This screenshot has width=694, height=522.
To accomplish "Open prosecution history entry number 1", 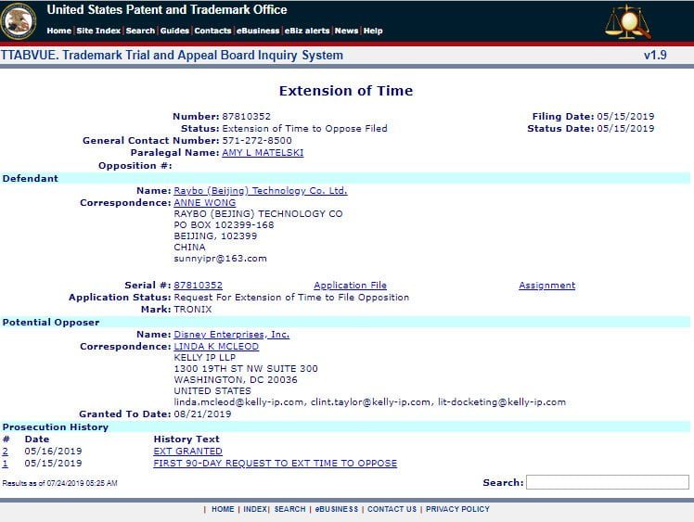I will pyautogui.click(x=5, y=464).
